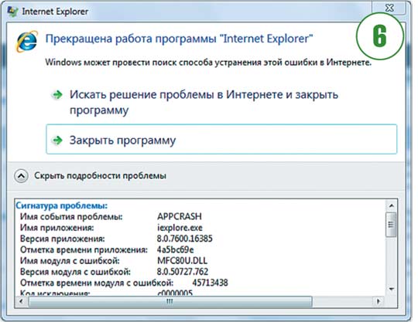Click 'Скрыть подробности проблемы' label
Viewport: 418px width, 322px height.
100,176
